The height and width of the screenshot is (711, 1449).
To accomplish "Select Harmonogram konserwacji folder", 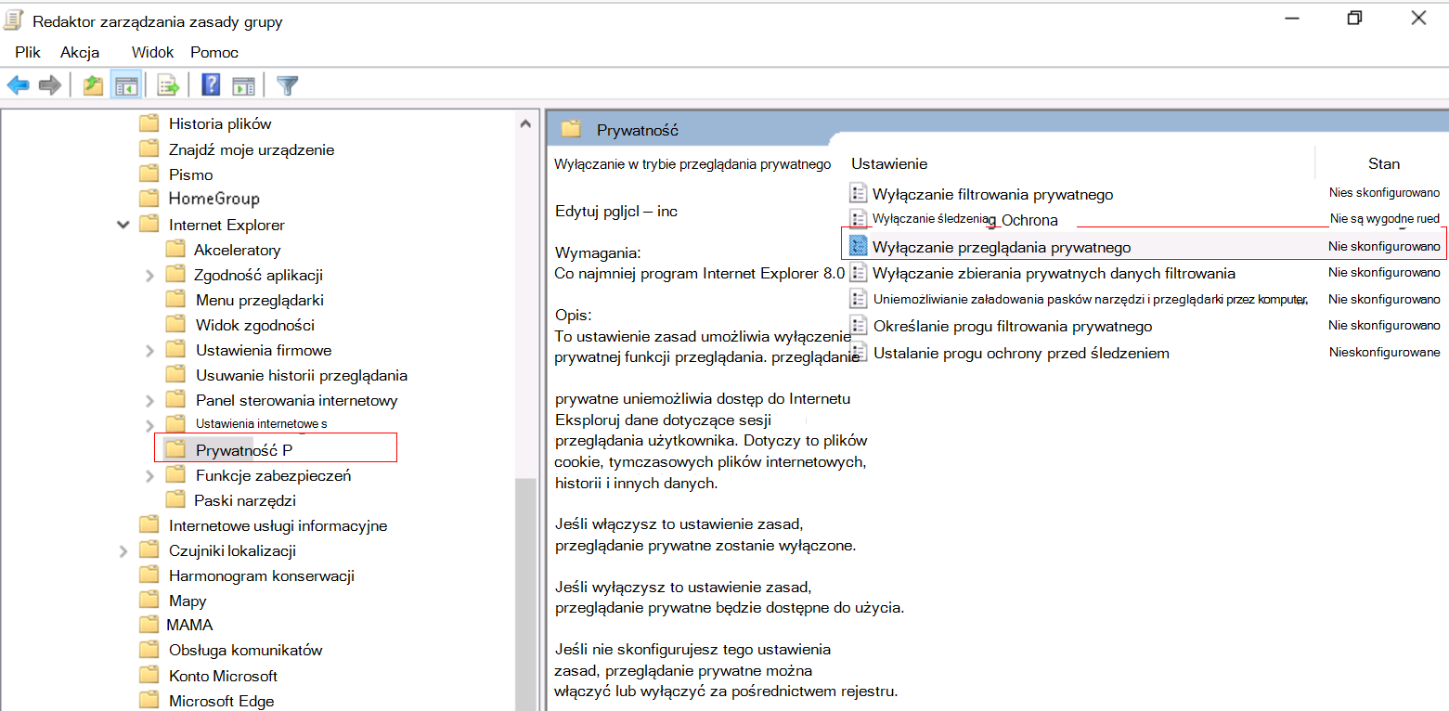I will (x=262, y=575).
